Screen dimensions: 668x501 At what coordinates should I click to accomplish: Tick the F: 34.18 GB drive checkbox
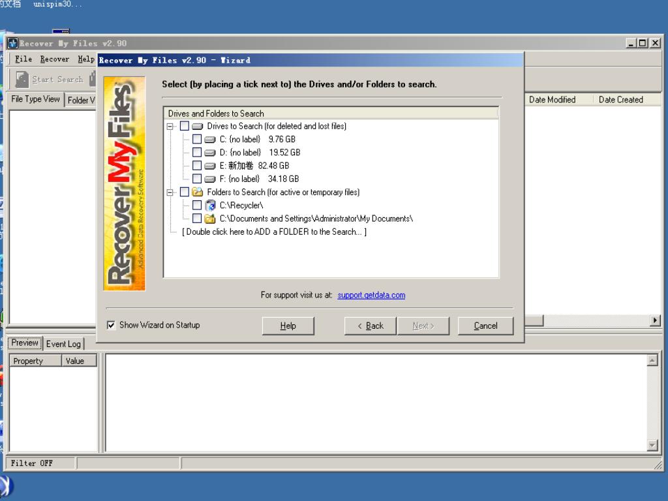click(x=197, y=179)
